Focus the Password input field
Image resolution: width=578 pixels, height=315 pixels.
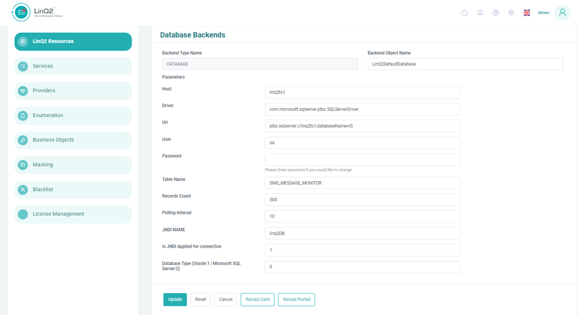point(362,160)
